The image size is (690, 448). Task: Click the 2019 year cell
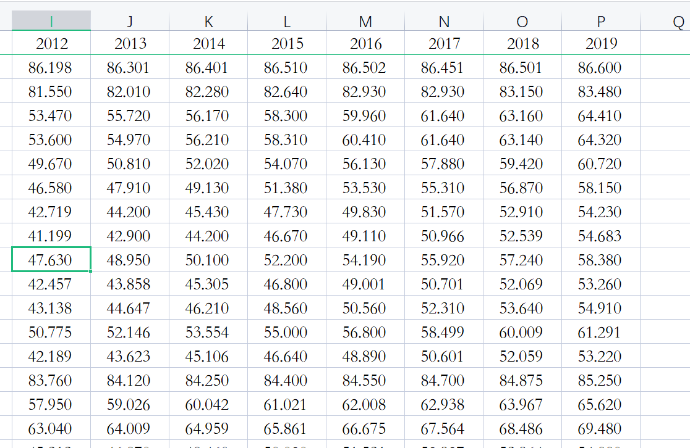click(x=601, y=43)
